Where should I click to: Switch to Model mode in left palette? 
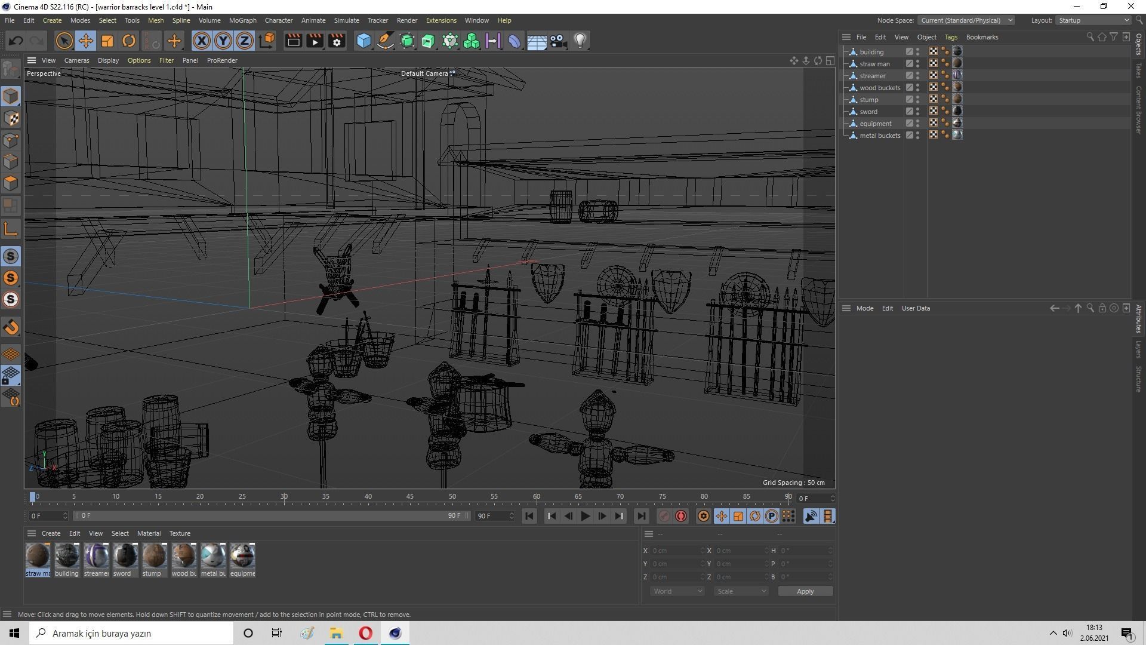pyautogui.click(x=11, y=96)
